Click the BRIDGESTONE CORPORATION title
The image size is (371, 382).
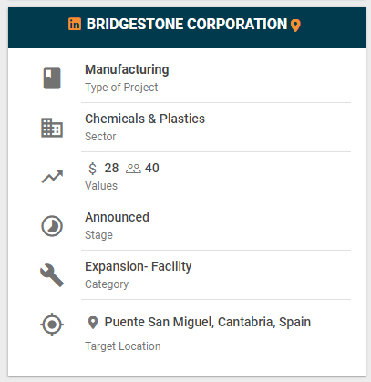pos(187,25)
